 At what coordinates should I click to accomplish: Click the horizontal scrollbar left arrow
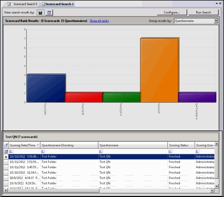(x=6, y=191)
